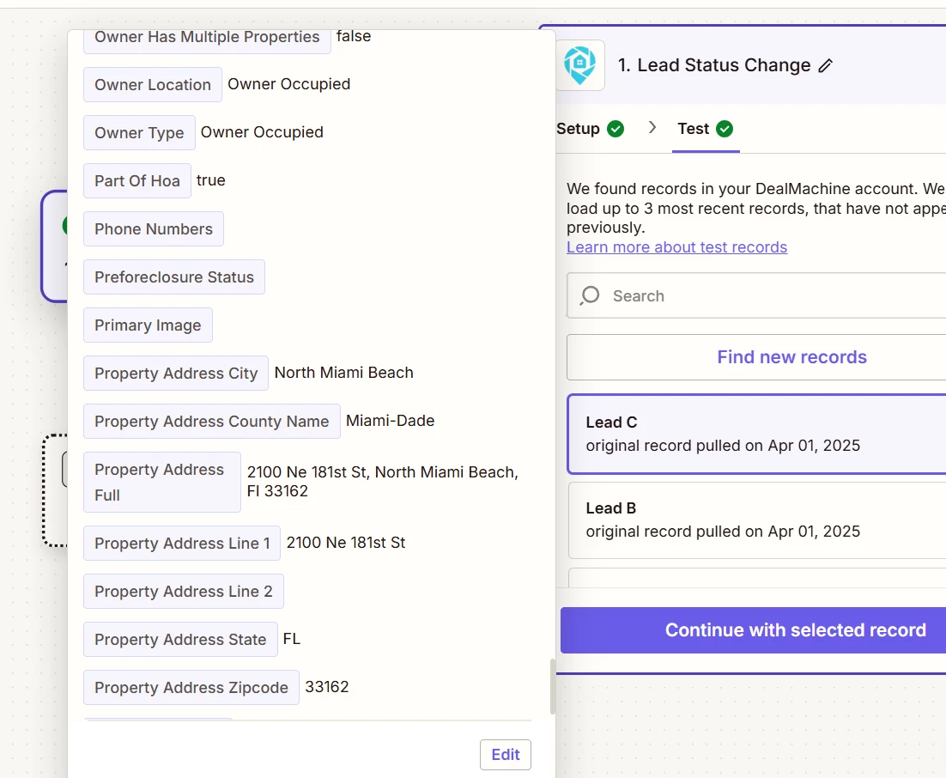Open the Setup tab

[x=578, y=129]
